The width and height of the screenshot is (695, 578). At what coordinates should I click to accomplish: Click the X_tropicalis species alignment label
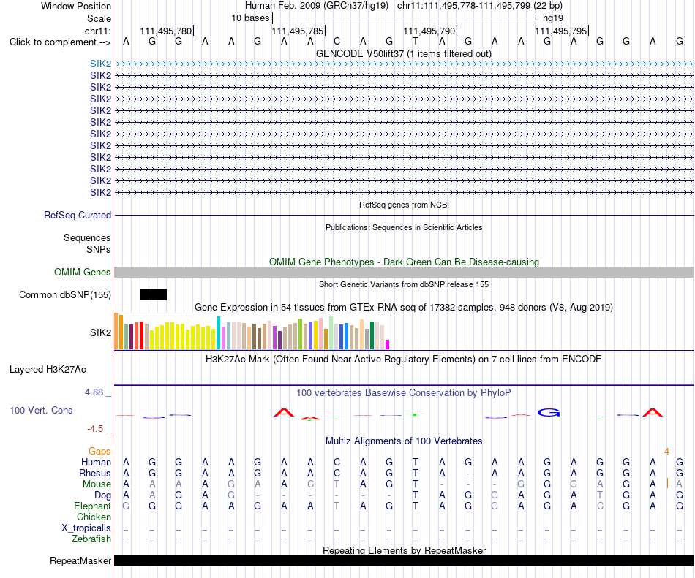click(x=86, y=528)
